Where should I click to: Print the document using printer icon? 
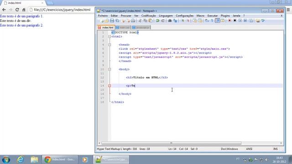point(133,20)
